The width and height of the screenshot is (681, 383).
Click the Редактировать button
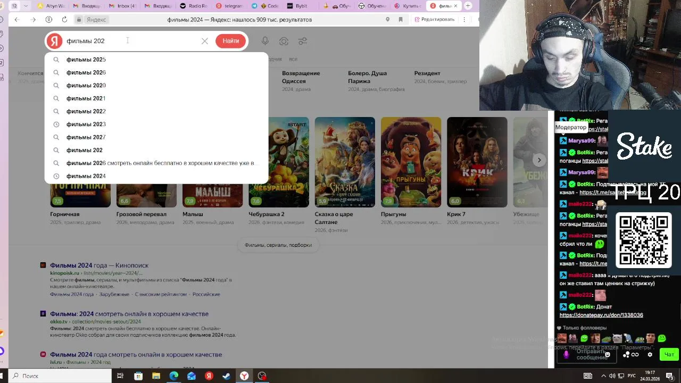(434, 20)
